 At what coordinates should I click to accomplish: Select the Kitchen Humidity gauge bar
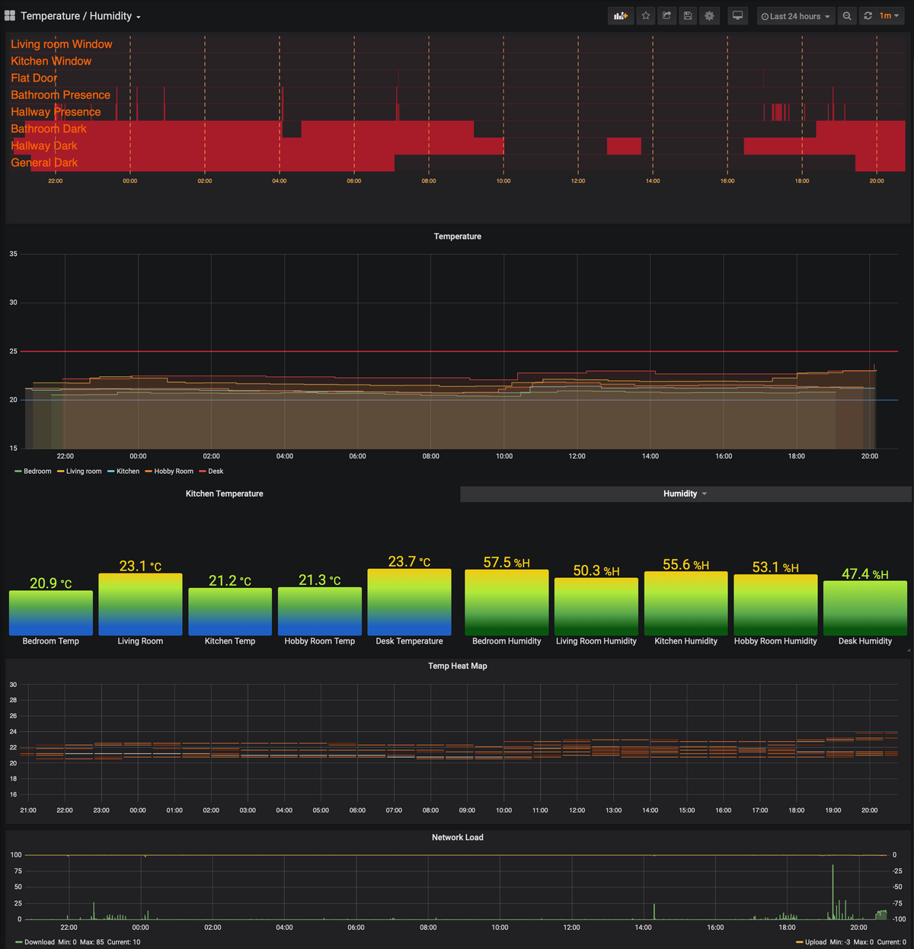click(686, 603)
